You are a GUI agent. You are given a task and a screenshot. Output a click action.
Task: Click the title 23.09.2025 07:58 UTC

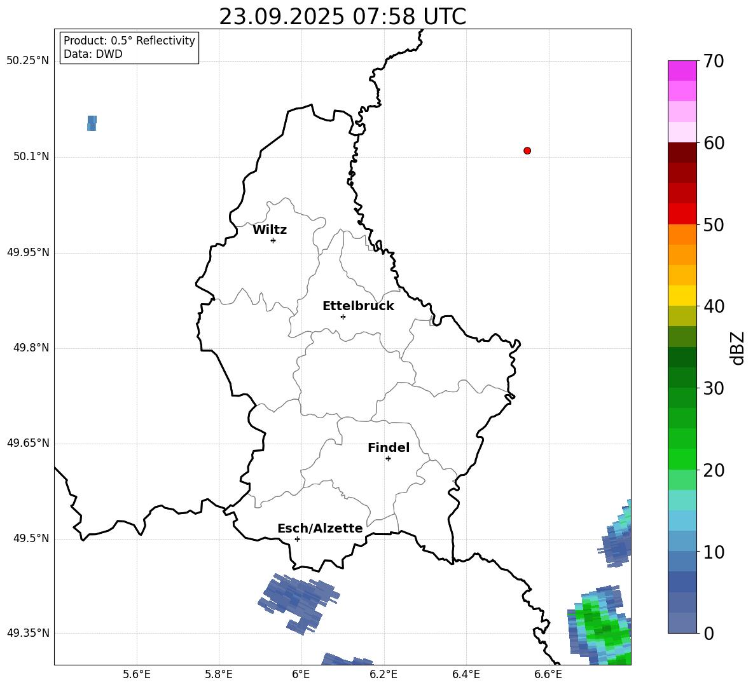tap(342, 17)
